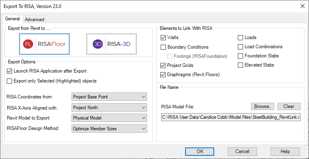Open the General tab
This screenshot has height=159, width=309.
pyautogui.click(x=12, y=19)
